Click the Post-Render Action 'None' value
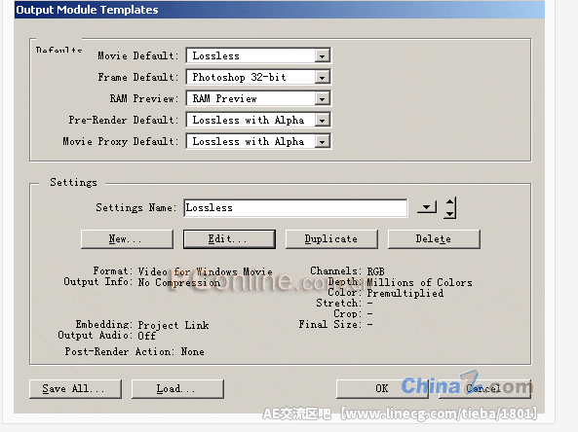Viewport: 578px width, 432px height. coord(192,352)
